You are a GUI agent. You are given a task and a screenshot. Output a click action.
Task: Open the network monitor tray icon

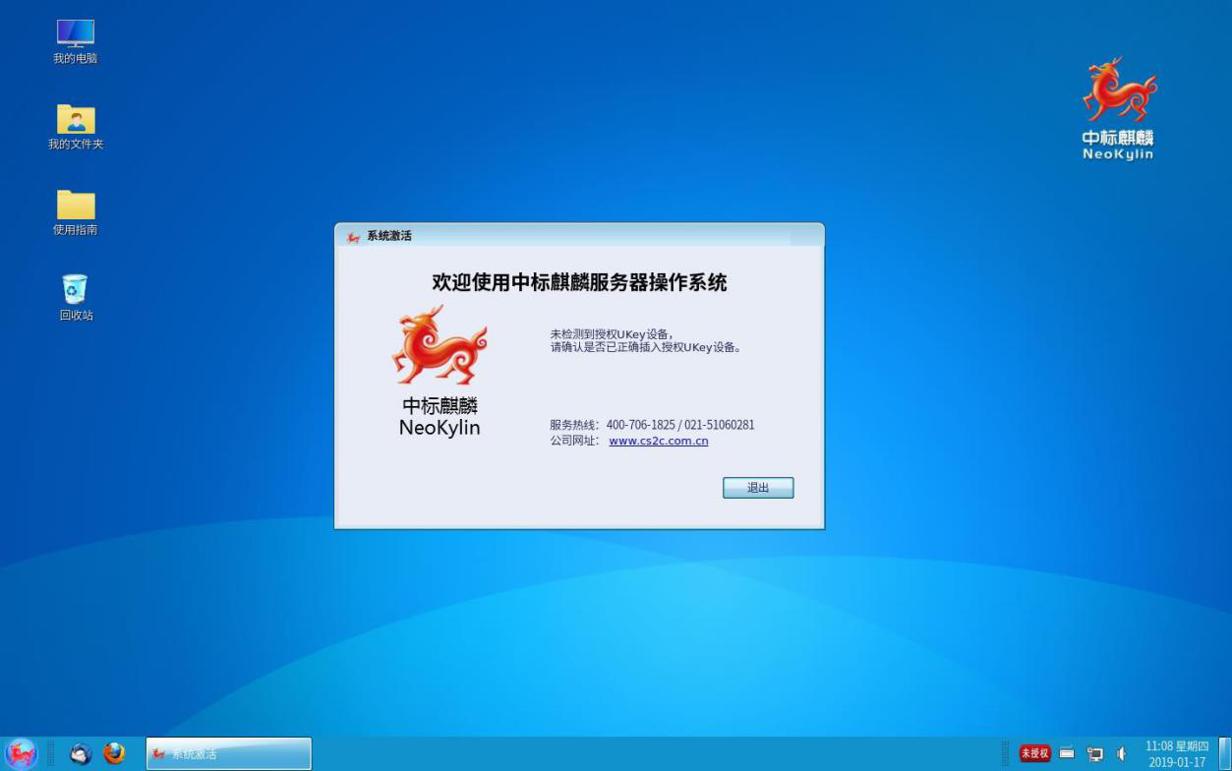click(x=1094, y=753)
